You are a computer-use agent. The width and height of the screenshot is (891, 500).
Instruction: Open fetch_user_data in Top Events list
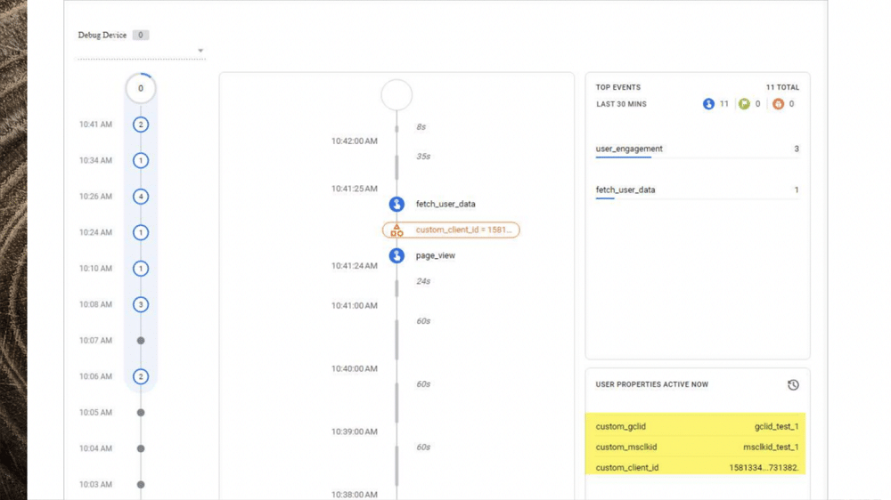click(x=625, y=190)
